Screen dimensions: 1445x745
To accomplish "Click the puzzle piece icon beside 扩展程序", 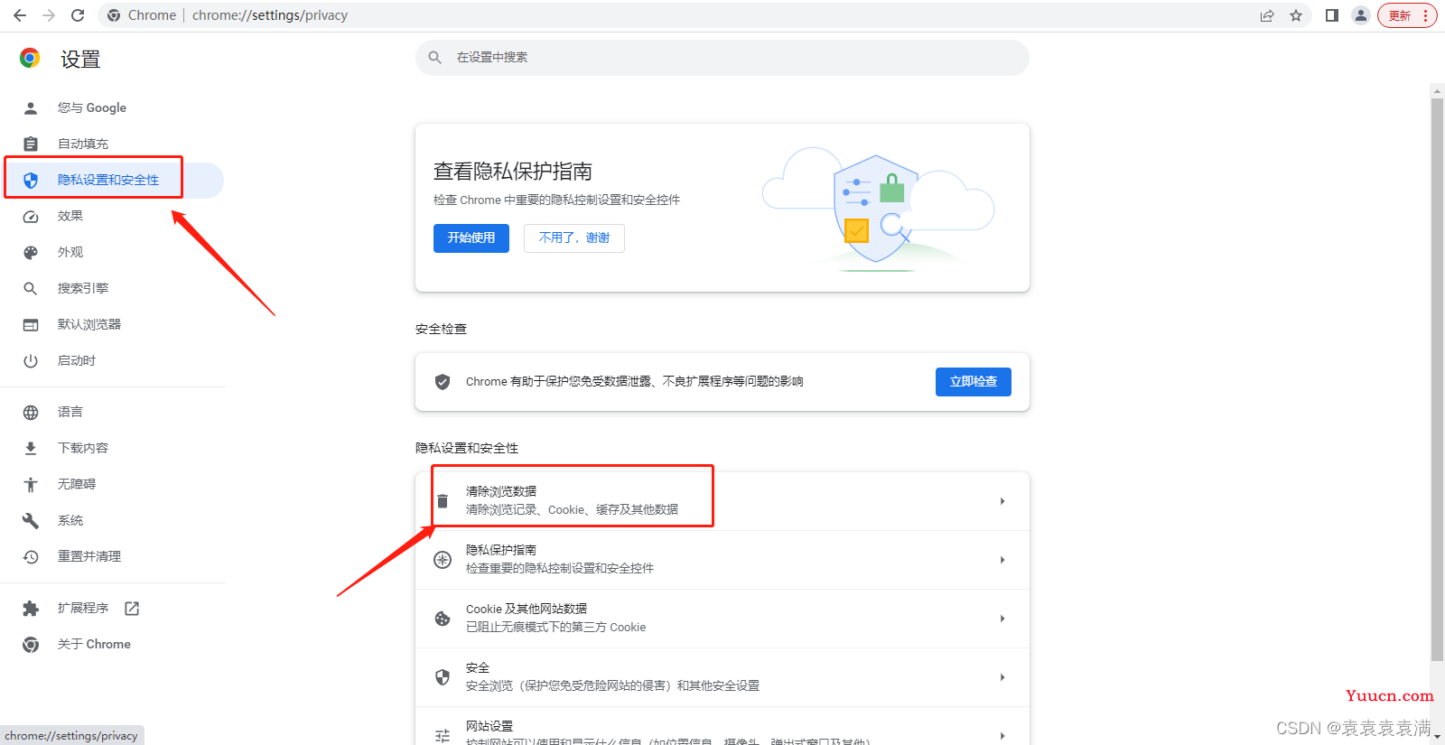I will [x=31, y=609].
